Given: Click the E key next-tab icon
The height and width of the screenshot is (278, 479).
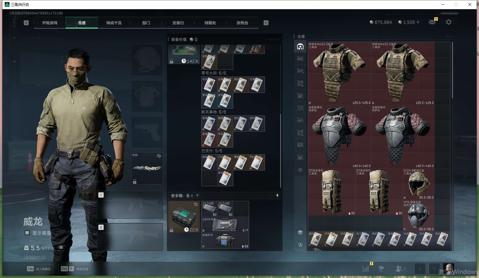Looking at the screenshot, I should click(x=266, y=23).
